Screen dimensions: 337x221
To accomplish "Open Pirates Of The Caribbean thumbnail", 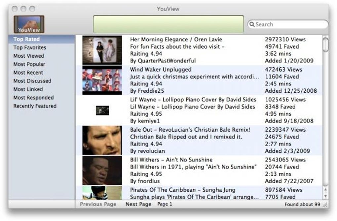I will pos(102,193).
